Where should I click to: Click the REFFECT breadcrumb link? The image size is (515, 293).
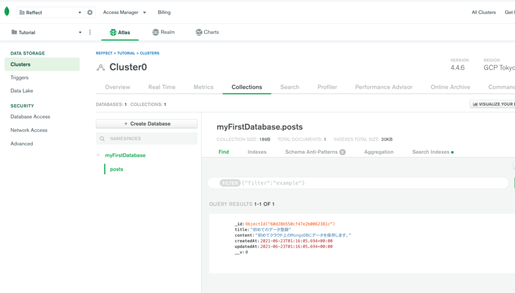pos(104,53)
